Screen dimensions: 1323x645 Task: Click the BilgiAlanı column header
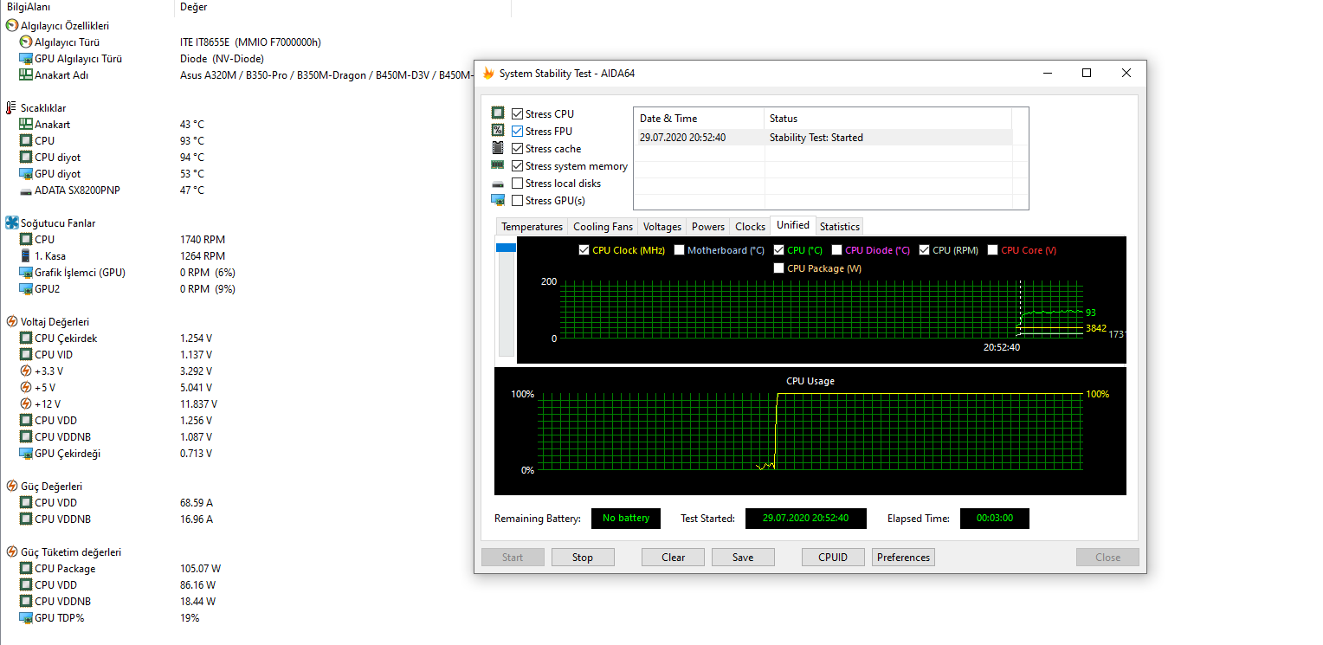87,7
